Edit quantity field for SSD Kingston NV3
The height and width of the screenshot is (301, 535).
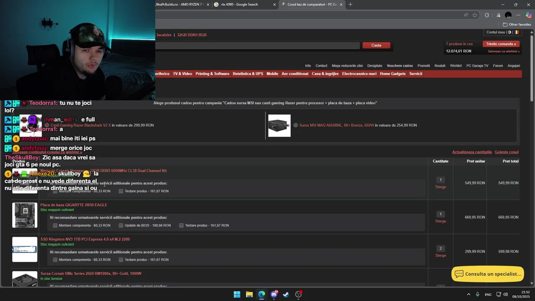point(441,248)
